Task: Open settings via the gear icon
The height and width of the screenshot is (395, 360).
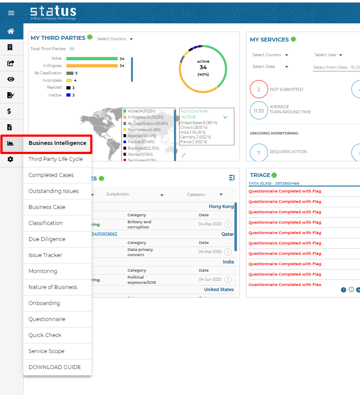Action: (10, 159)
